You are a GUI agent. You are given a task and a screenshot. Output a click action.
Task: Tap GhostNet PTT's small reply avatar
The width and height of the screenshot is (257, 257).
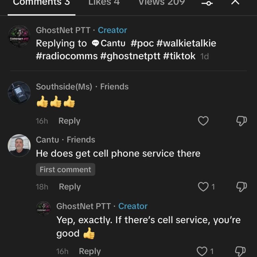pos(44,208)
